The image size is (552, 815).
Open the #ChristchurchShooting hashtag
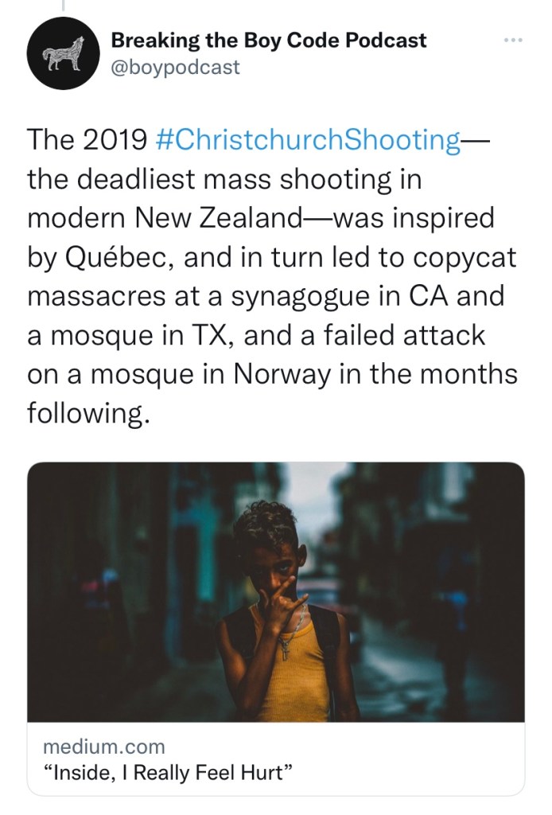[x=305, y=141]
